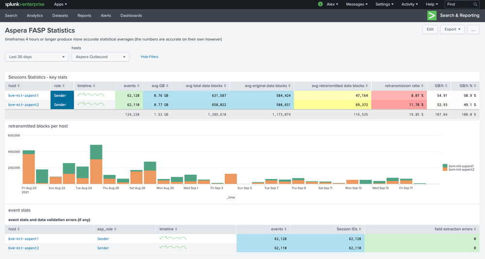Sort event stats by Session IDs
The image size is (485, 259).
349,229
